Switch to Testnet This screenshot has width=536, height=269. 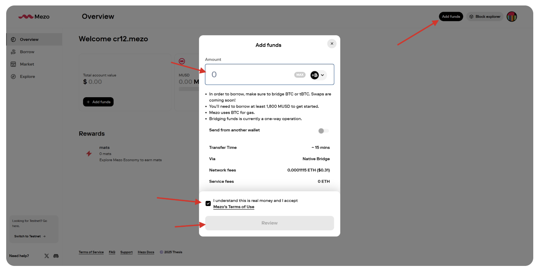[x=30, y=236]
